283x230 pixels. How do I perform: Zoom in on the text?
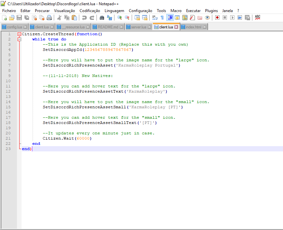[x=119, y=19]
